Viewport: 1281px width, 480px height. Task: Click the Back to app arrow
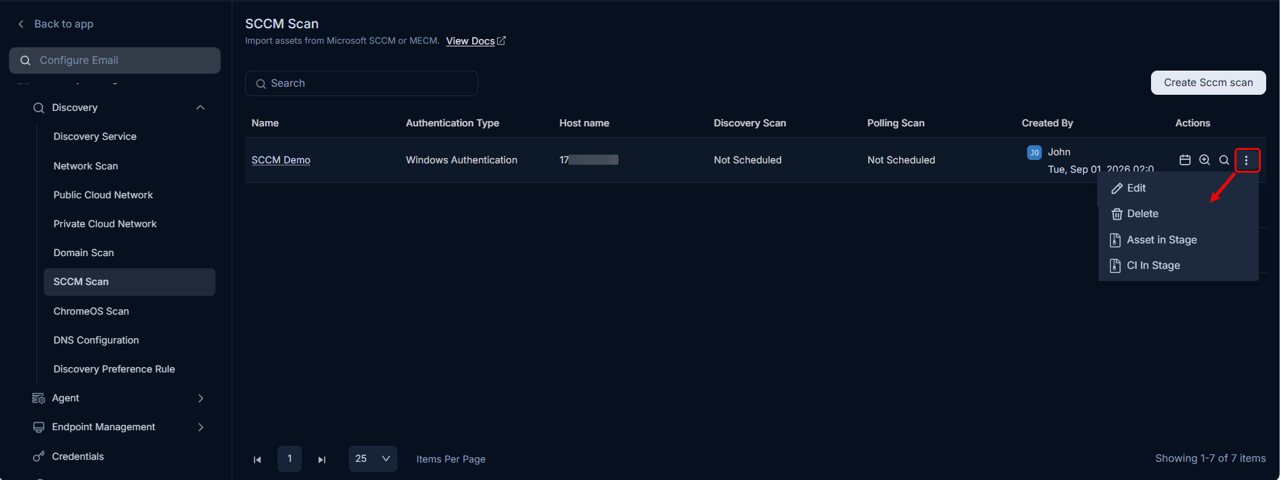[21, 24]
